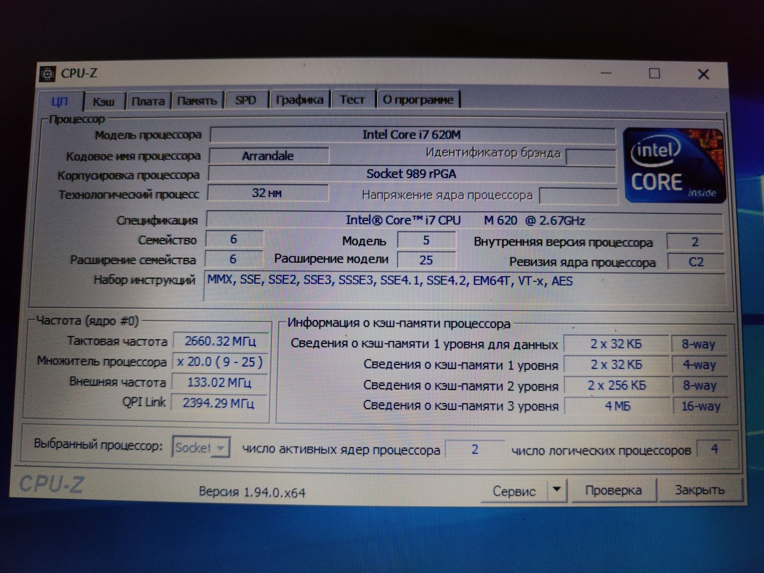Select the ЦП tab
764x573 pixels.
coord(60,101)
